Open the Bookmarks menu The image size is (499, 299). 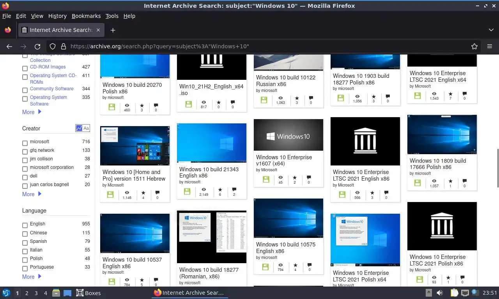tap(86, 16)
